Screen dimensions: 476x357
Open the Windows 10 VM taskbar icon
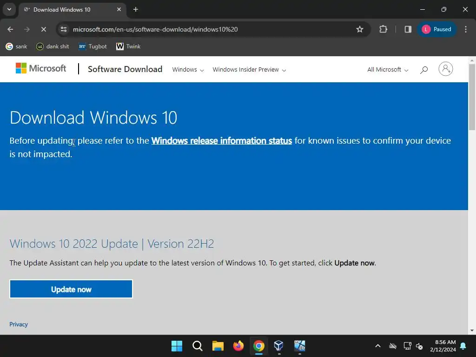(x=300, y=346)
